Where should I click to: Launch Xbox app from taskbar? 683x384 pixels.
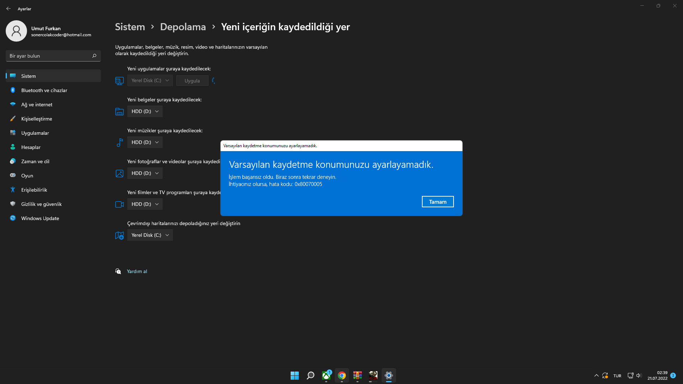click(x=326, y=375)
